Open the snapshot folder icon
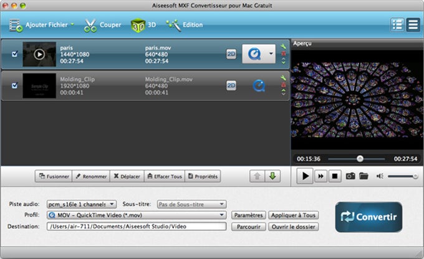 pyautogui.click(x=364, y=176)
